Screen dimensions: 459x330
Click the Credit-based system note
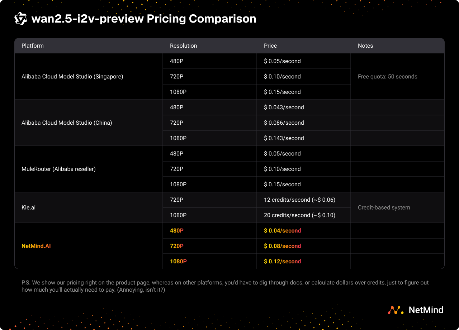(384, 208)
